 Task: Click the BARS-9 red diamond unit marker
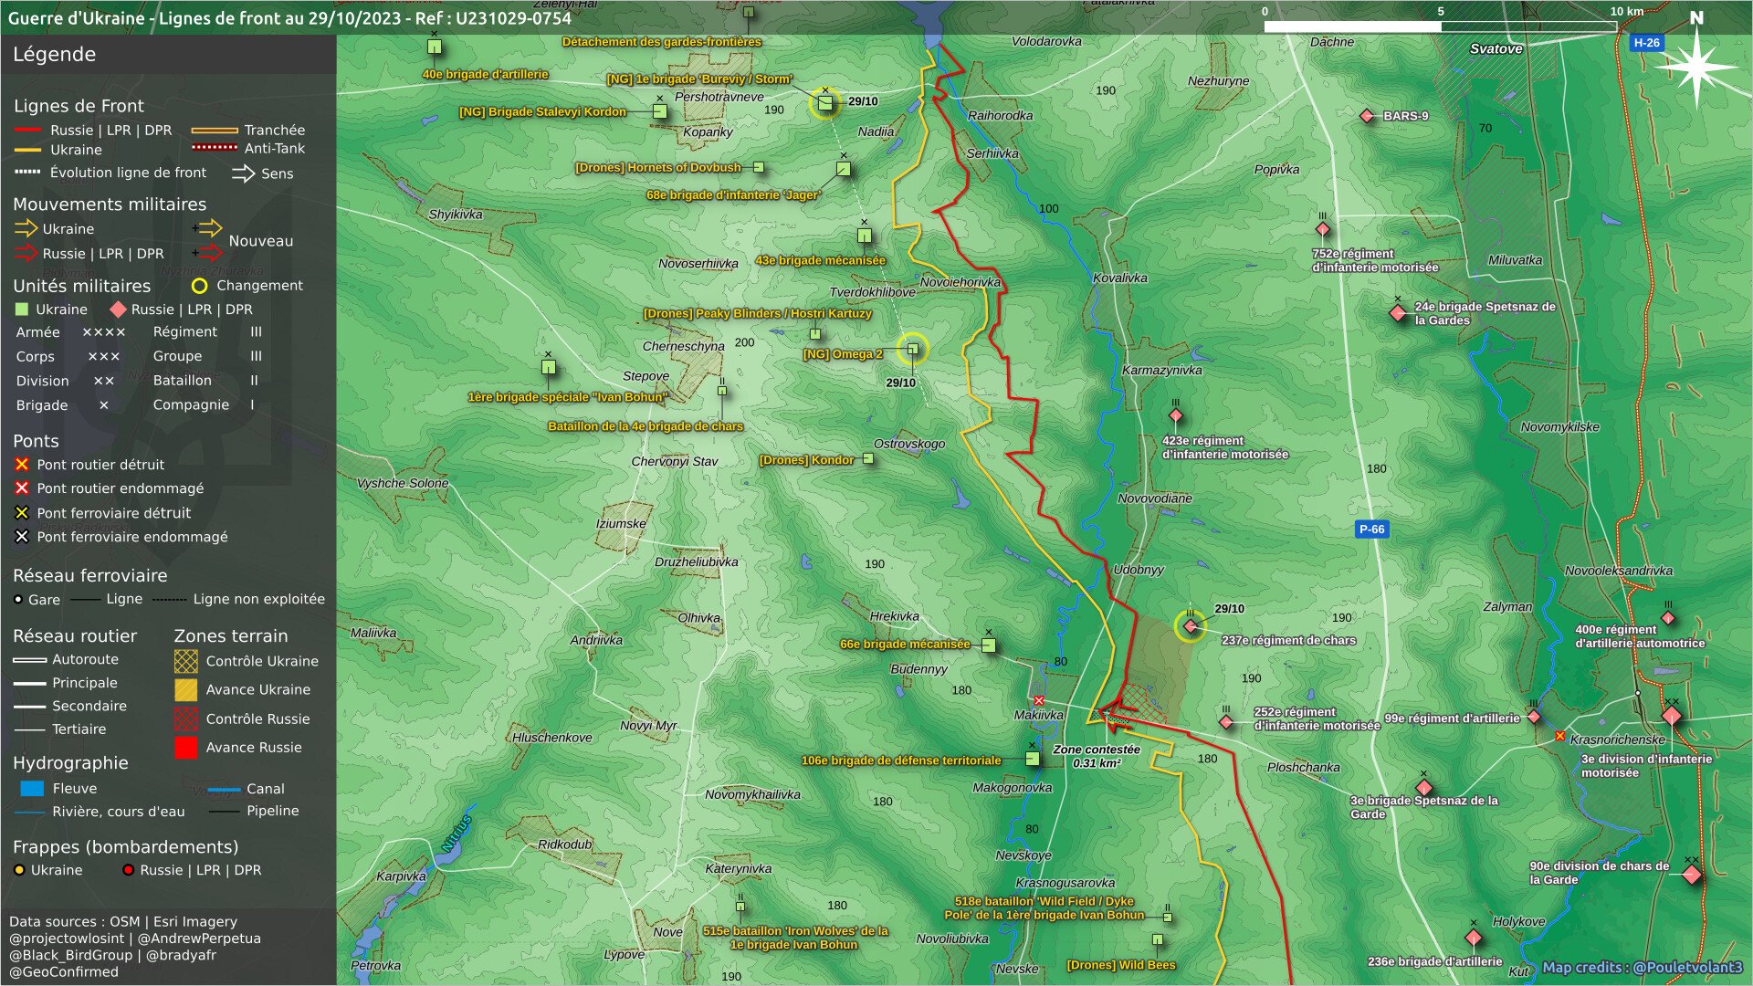1367,116
